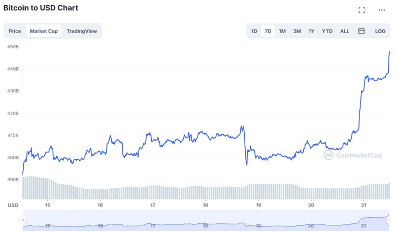Open the TradingView tab
396x235 pixels.
point(82,31)
